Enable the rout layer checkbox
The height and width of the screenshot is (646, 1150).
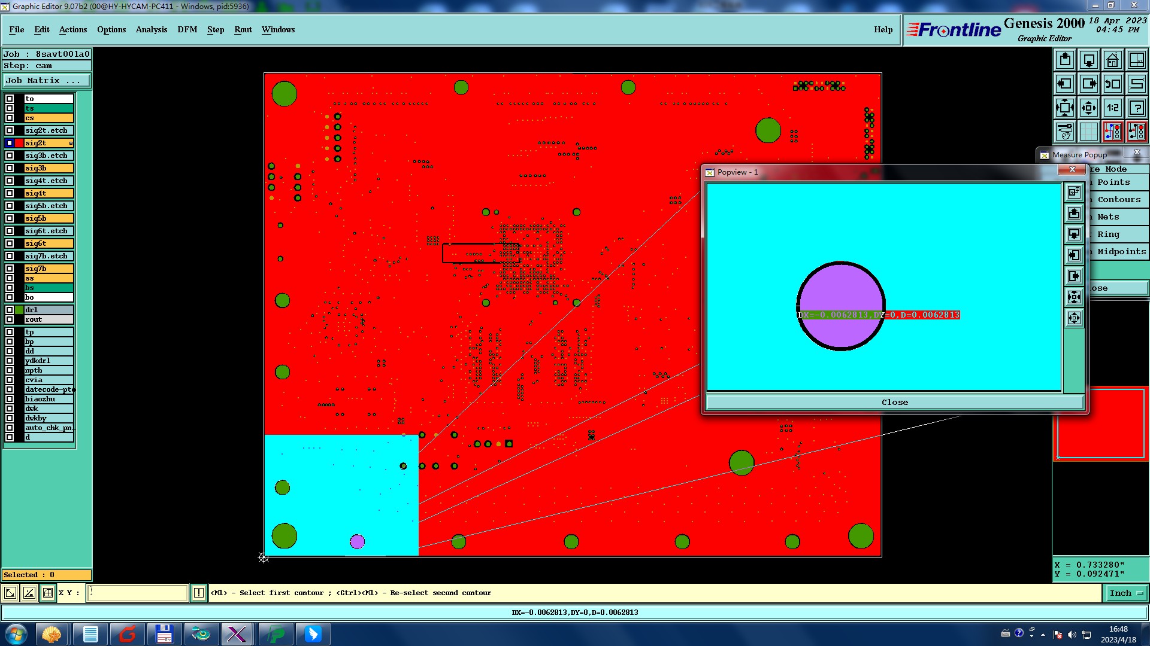10,319
